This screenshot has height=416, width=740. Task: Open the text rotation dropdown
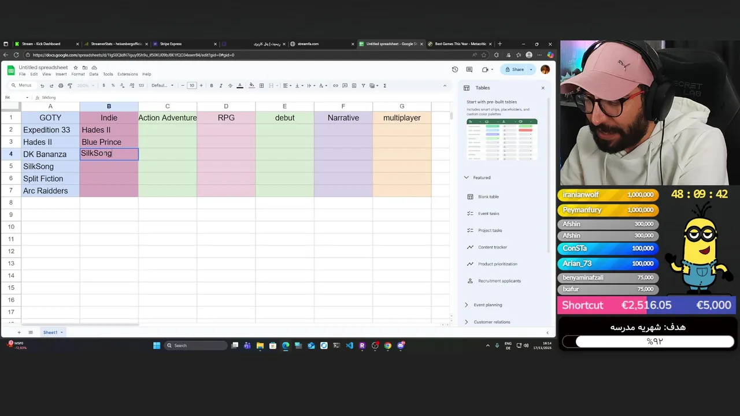click(323, 86)
